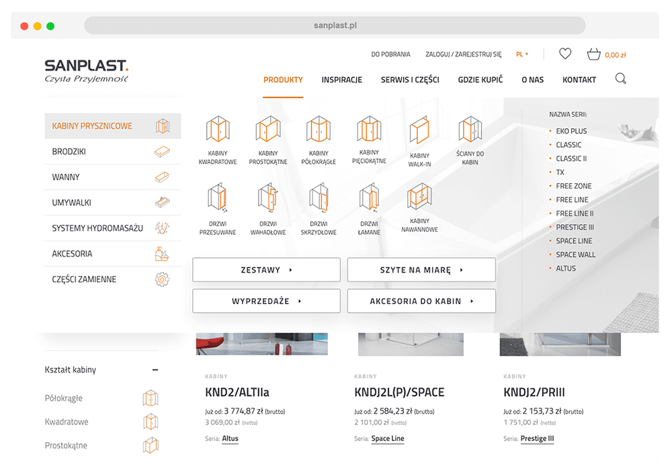This screenshot has width=672, height=470.
Task: Follow the Seria Altus link under KND2/ALTIIa
Action: tap(230, 438)
